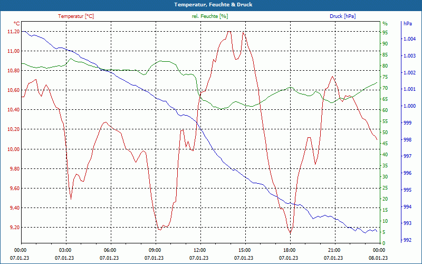Click the 10,80 temperature axis value
This screenshot has height=264, width=422.
point(15,71)
